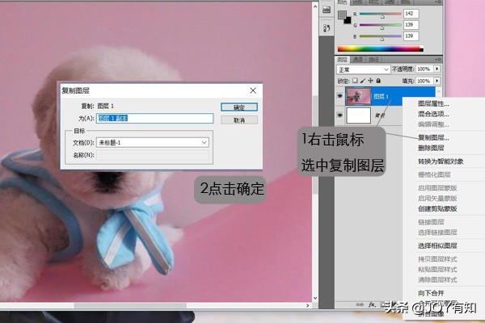Choose 粘贴图层样式 from context menu
Screen dimensions: 485x323
click(x=437, y=270)
